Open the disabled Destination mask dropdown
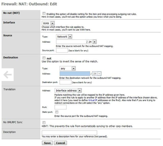This screenshot has height=146, width=163. [97, 74]
